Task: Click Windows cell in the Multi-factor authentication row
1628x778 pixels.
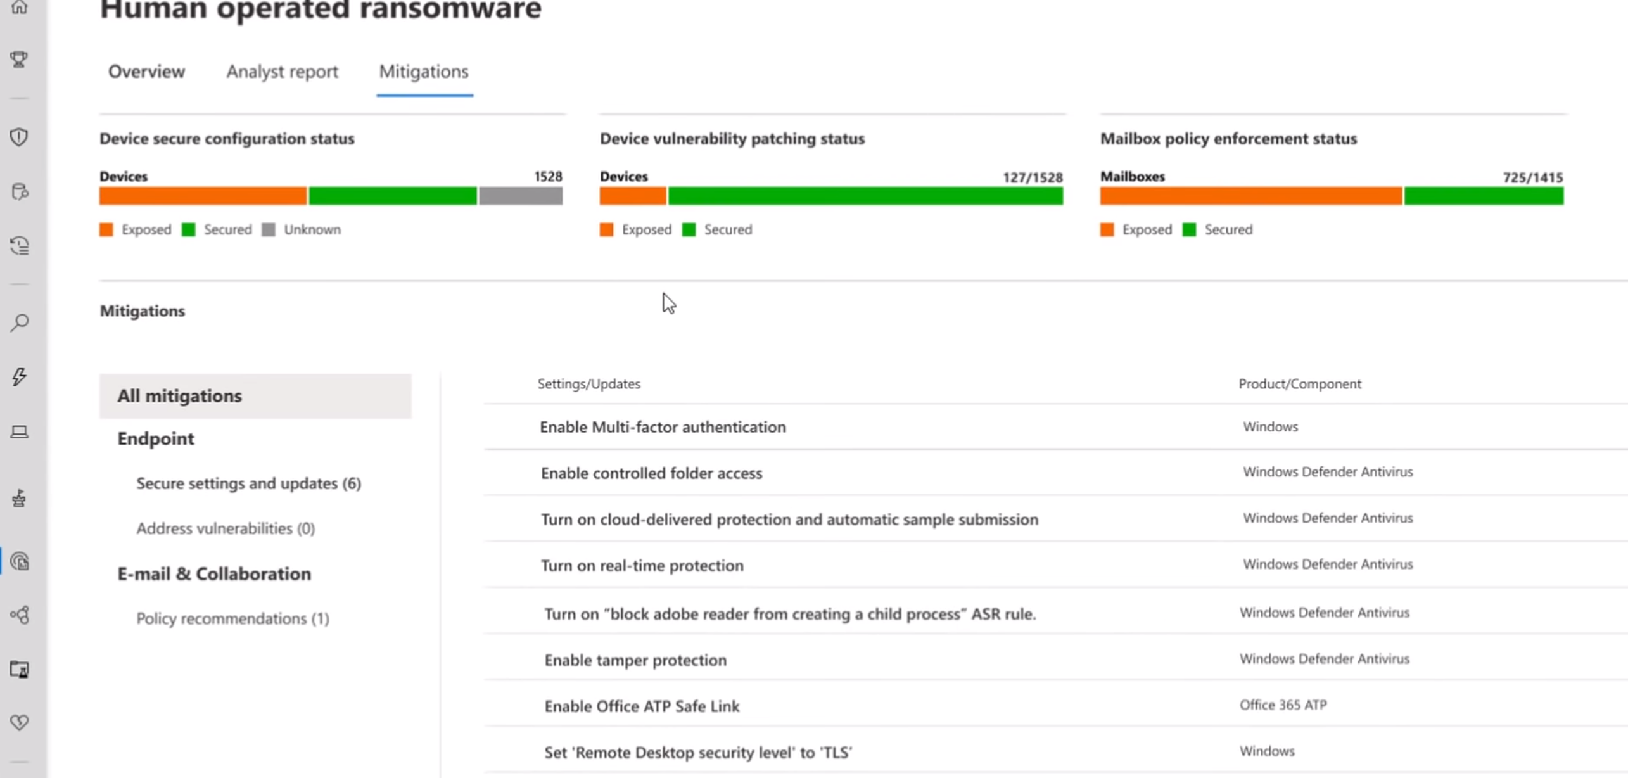Action: 1270,427
